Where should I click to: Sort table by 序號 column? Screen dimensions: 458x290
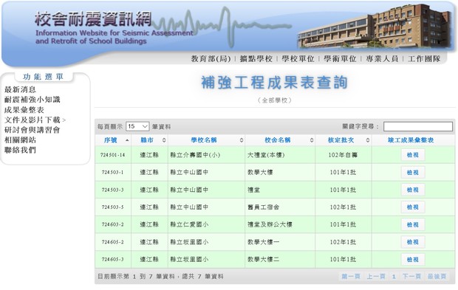pyautogui.click(x=113, y=140)
